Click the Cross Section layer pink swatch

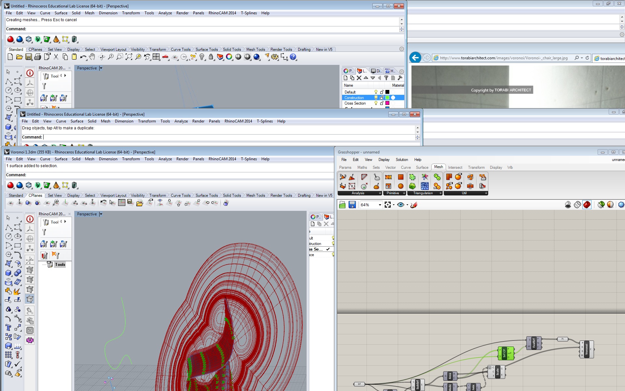pos(387,103)
